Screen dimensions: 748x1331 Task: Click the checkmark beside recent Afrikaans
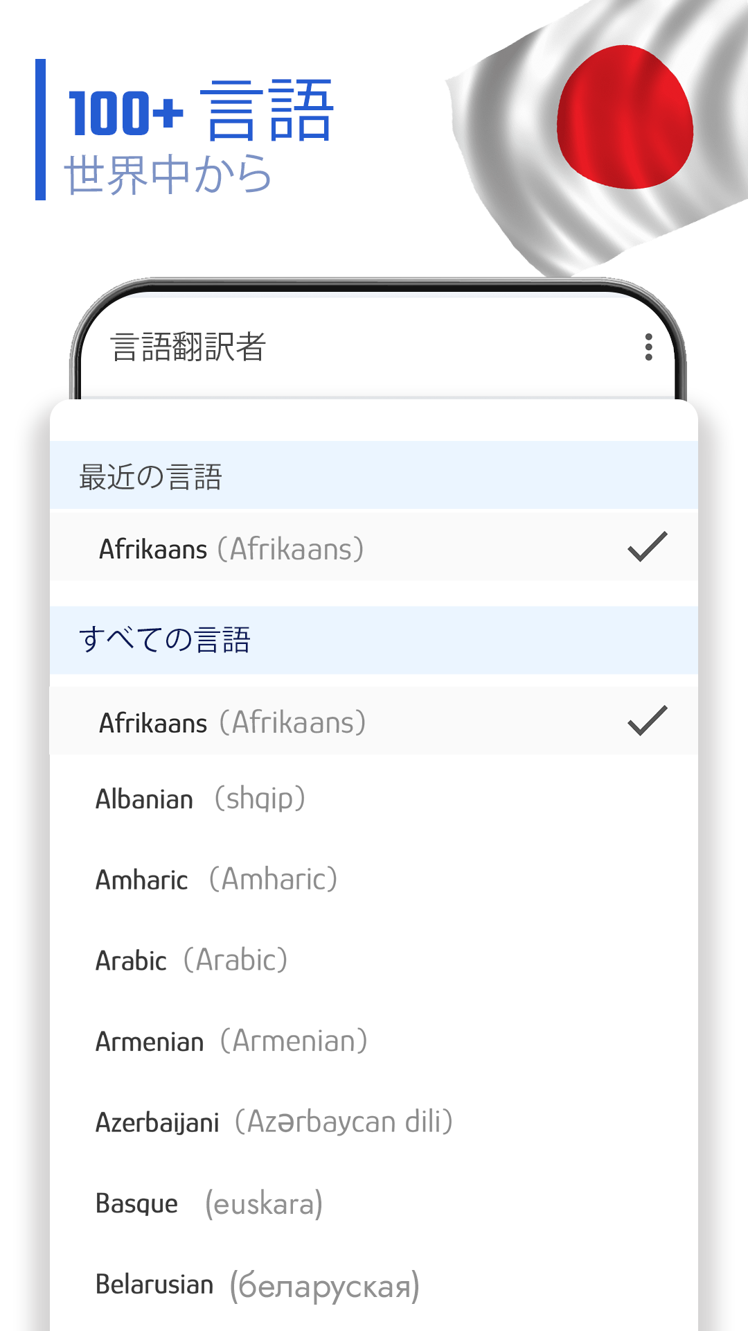[648, 547]
